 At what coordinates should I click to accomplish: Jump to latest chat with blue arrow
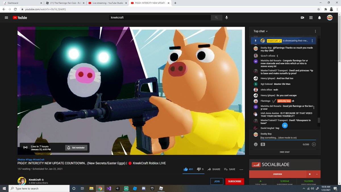pos(285,125)
